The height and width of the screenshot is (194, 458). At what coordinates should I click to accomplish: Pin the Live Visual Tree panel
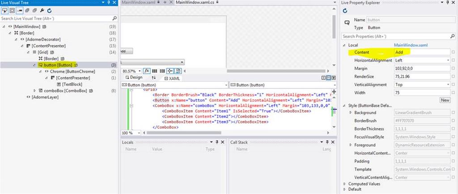coord(108,2)
